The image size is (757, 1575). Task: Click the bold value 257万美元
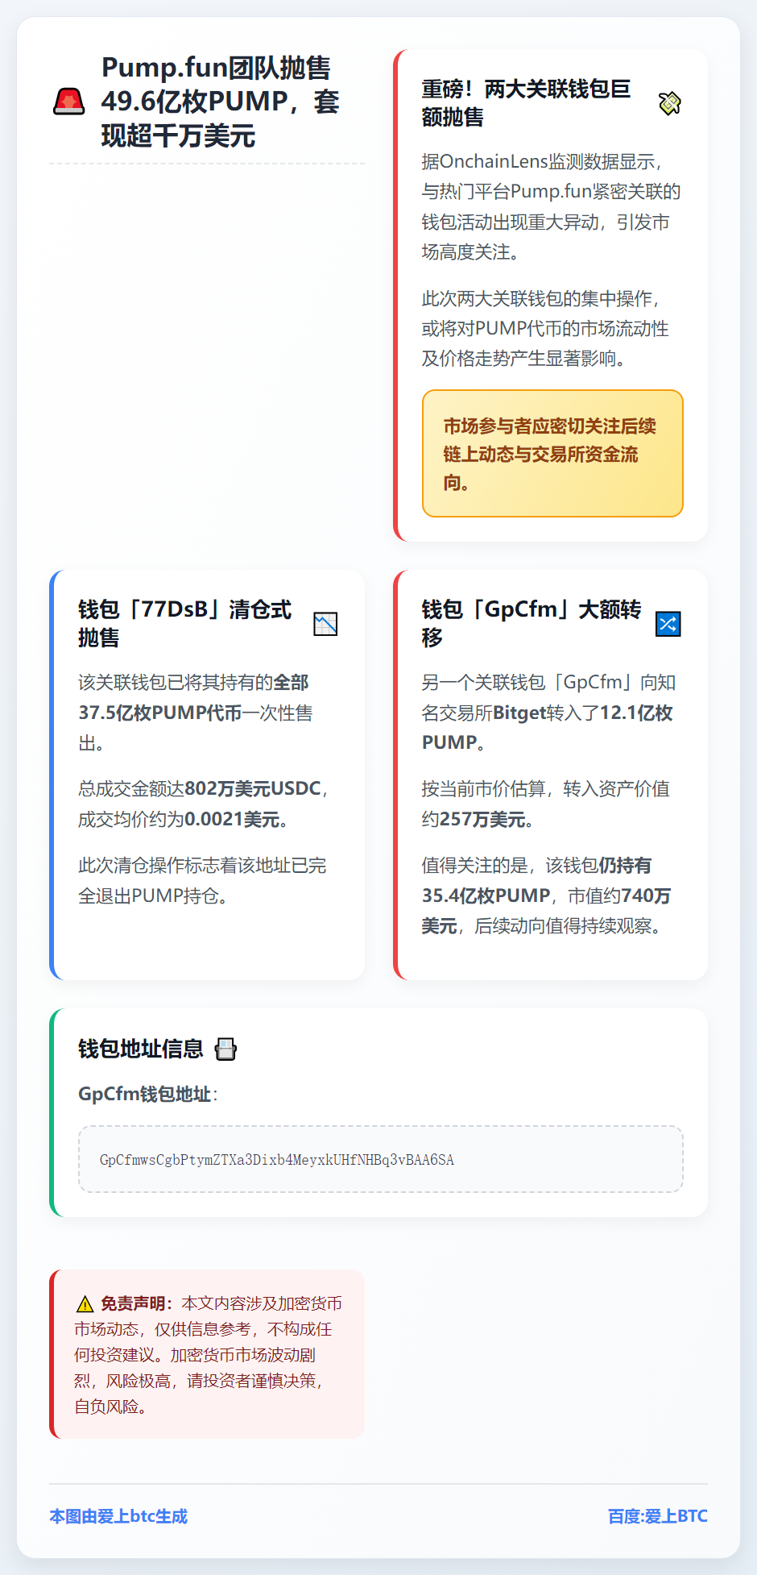[x=482, y=820]
